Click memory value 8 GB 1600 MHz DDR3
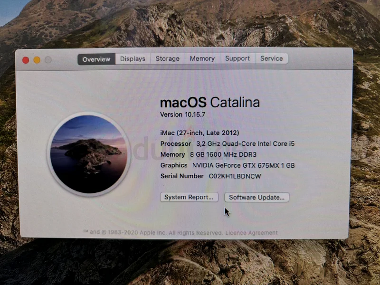 point(223,155)
